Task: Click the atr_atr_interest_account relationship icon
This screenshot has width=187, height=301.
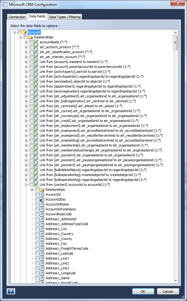Action: (x=36, y=57)
